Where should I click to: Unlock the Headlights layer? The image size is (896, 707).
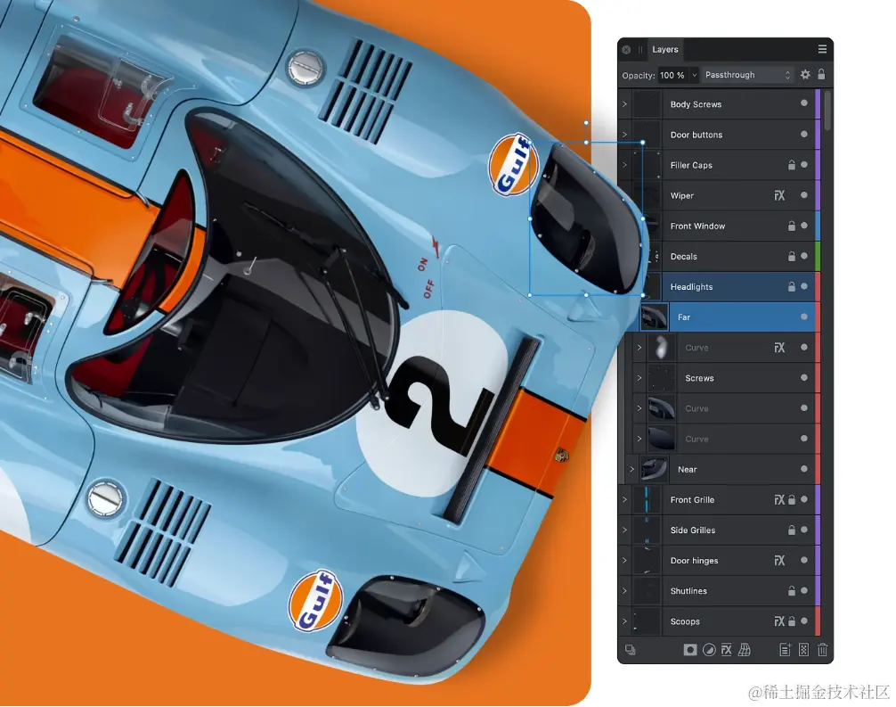pyautogui.click(x=792, y=286)
